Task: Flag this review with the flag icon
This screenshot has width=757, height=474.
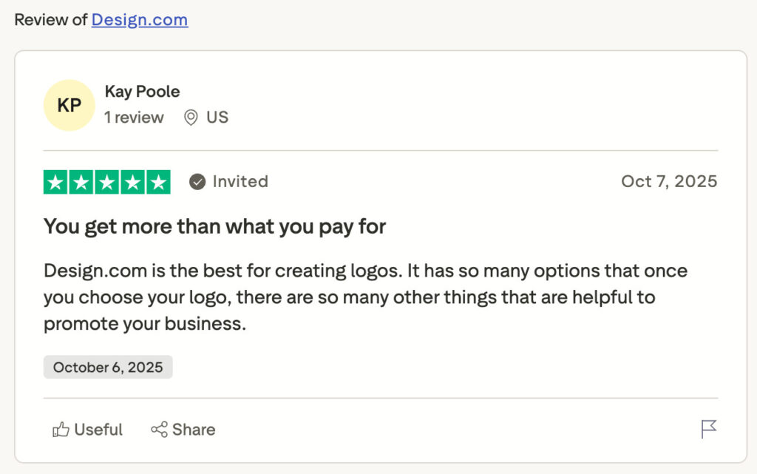Action: click(709, 429)
